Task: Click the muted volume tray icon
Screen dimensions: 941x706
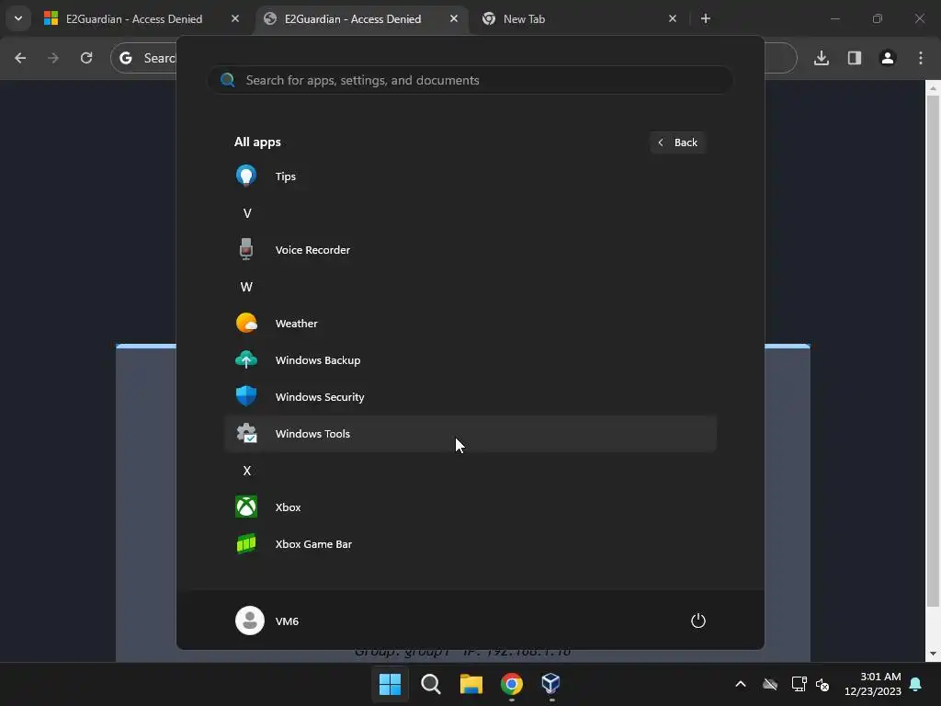Action: [x=822, y=684]
